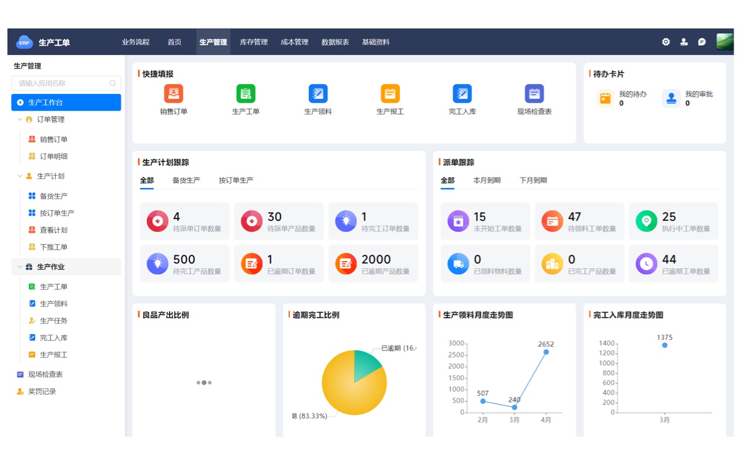Open the user account icon in header
The width and height of the screenshot is (743, 470).
684,42
